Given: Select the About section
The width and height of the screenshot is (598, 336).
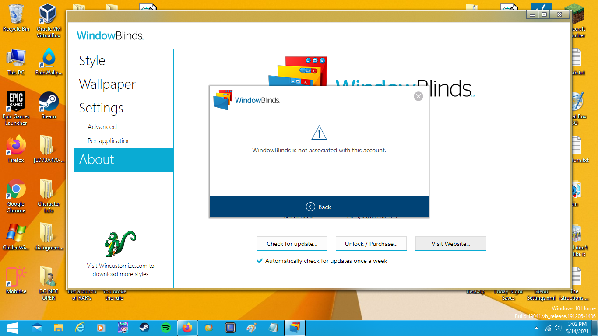Looking at the screenshot, I should click(124, 160).
